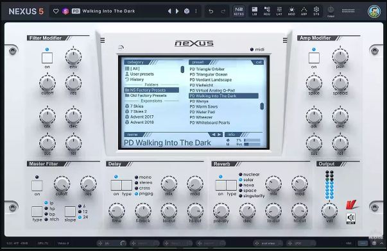
Task: Click the speaker icon below the V logo
Action: tap(350, 218)
